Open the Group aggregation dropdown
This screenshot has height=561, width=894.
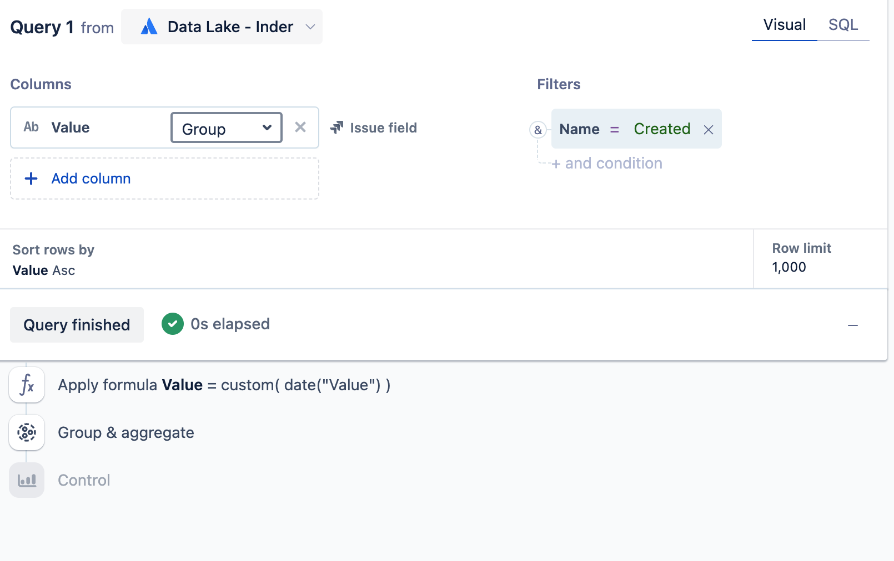click(x=226, y=128)
